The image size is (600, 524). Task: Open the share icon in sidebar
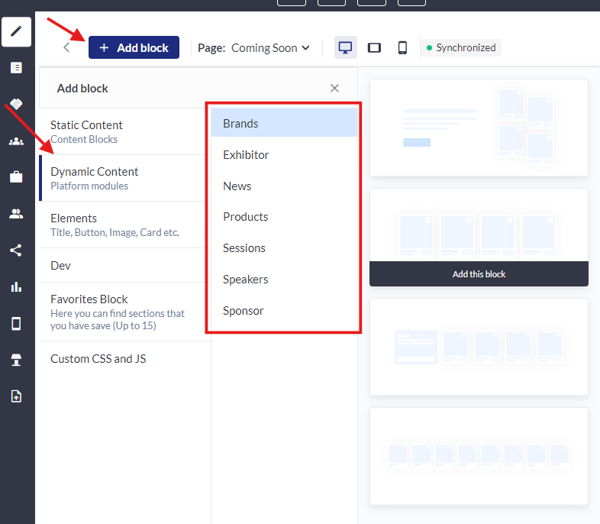click(x=16, y=251)
